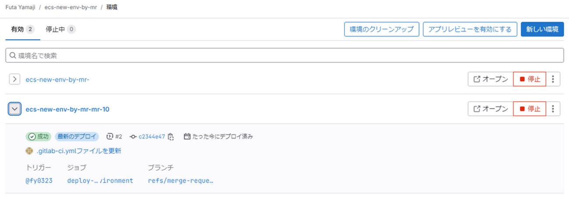This screenshot has width=569, height=197.
Task: Open the ecs-new-env-by-mr- environment via オープン
Action: pos(490,79)
